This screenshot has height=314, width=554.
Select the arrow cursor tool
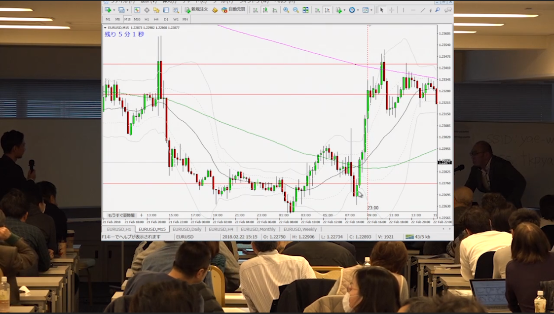point(381,10)
